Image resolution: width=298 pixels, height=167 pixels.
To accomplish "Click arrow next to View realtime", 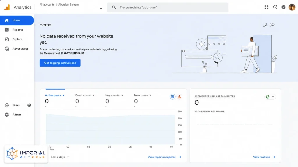I will [274, 157].
